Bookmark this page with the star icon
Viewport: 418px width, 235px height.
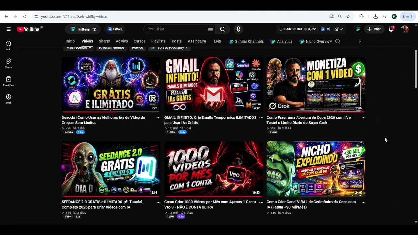(x=348, y=16)
